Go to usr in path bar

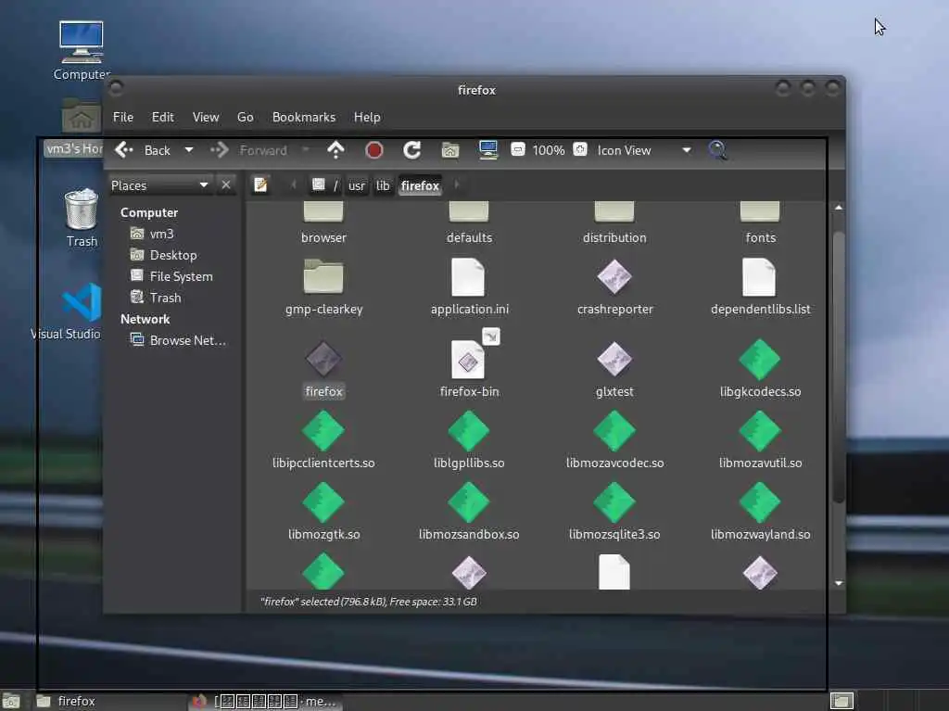pos(357,185)
